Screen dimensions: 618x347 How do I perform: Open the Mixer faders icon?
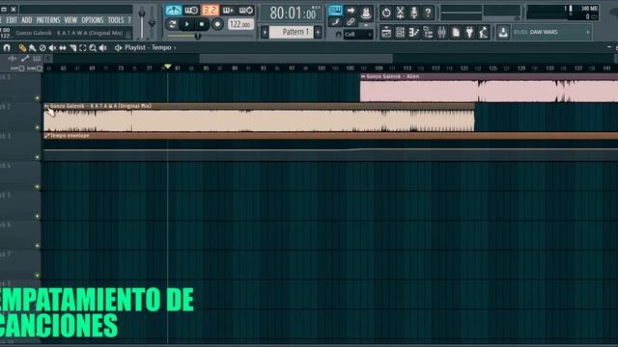[442, 32]
